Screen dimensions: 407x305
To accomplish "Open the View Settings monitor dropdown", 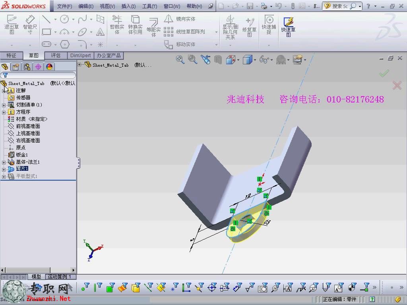I will click(305, 60).
